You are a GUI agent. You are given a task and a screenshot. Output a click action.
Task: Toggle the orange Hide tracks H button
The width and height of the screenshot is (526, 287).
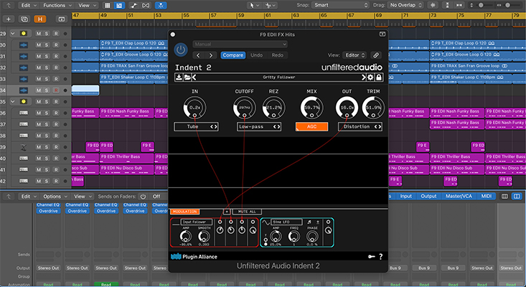pos(40,19)
